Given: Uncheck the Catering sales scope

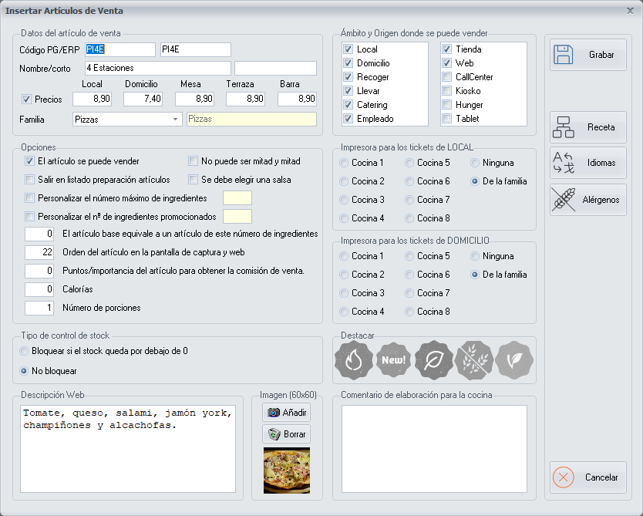Looking at the screenshot, I should point(348,105).
